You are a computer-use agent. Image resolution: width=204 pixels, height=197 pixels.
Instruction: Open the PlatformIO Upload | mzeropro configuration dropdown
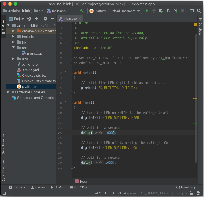[114, 11]
